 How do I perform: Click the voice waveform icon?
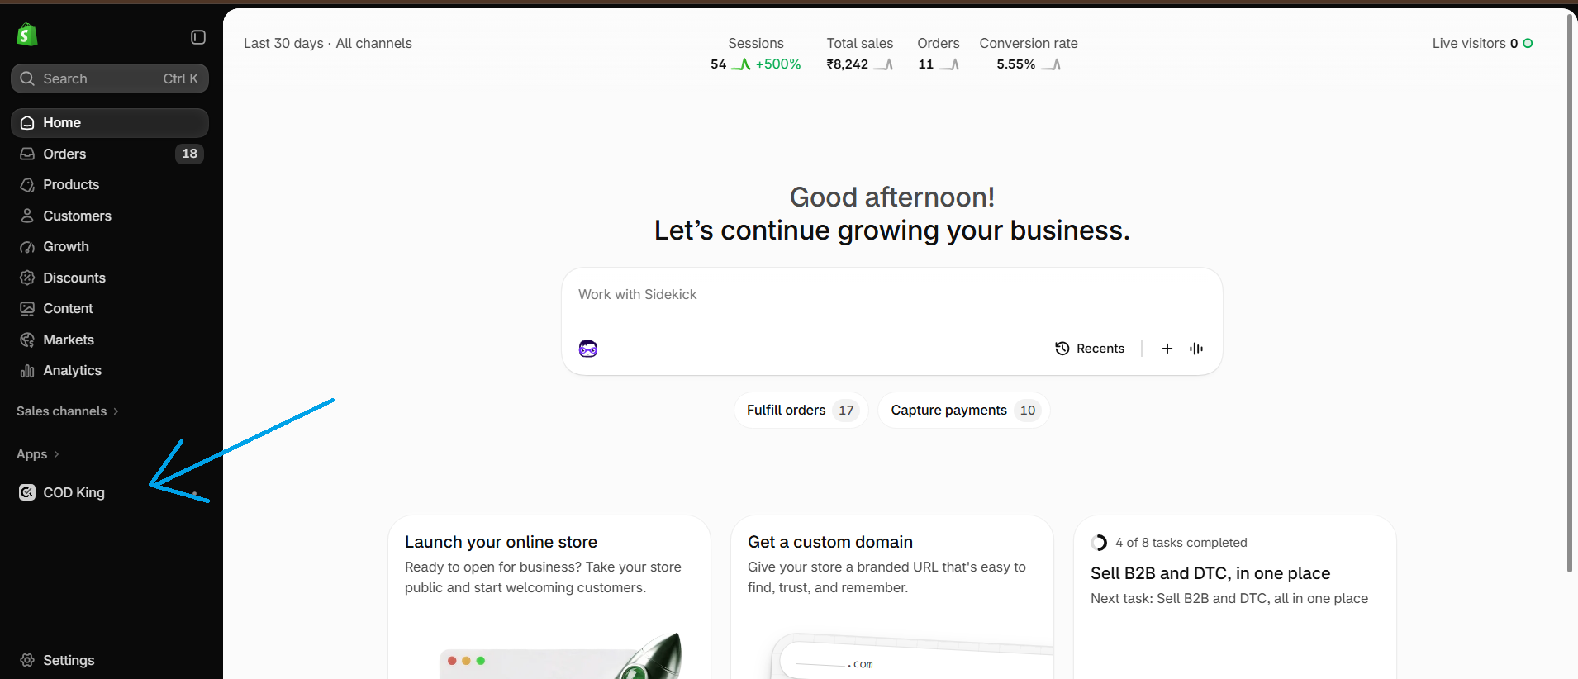[x=1196, y=349]
